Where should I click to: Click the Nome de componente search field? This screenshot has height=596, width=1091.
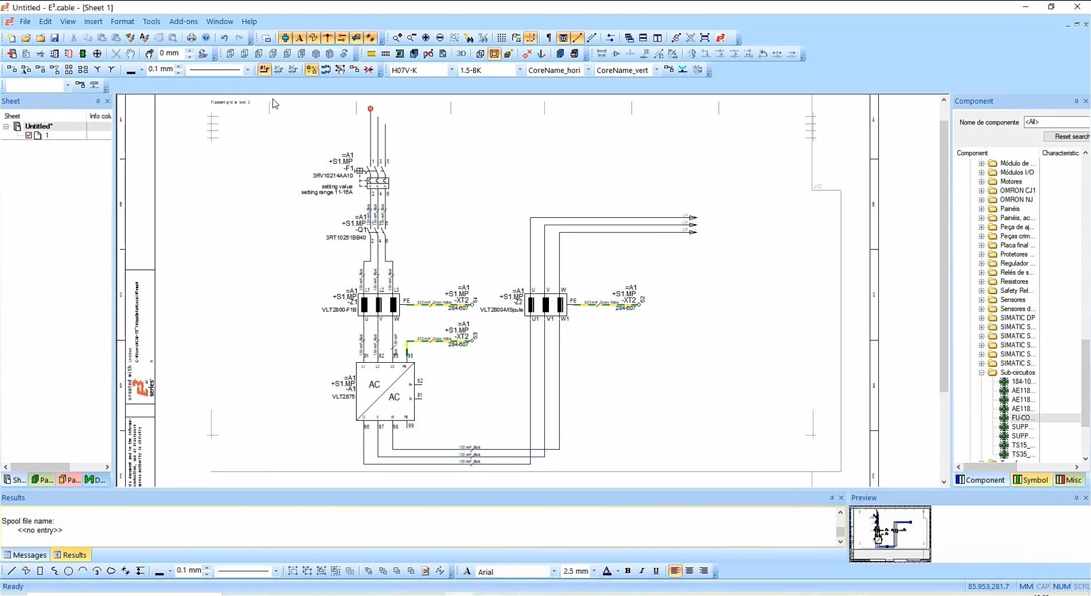(1057, 121)
